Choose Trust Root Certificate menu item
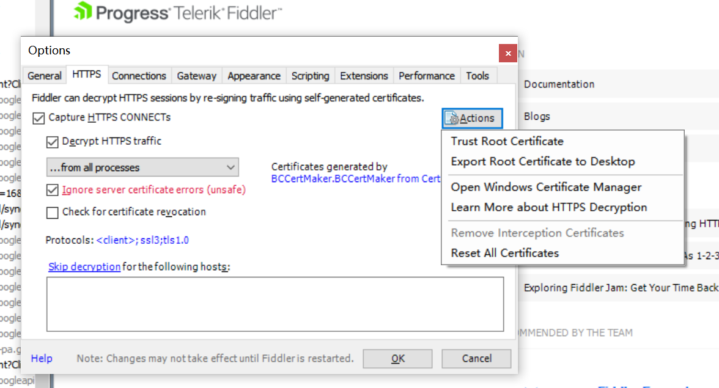Viewport: 719px width, 388px height. [x=507, y=141]
